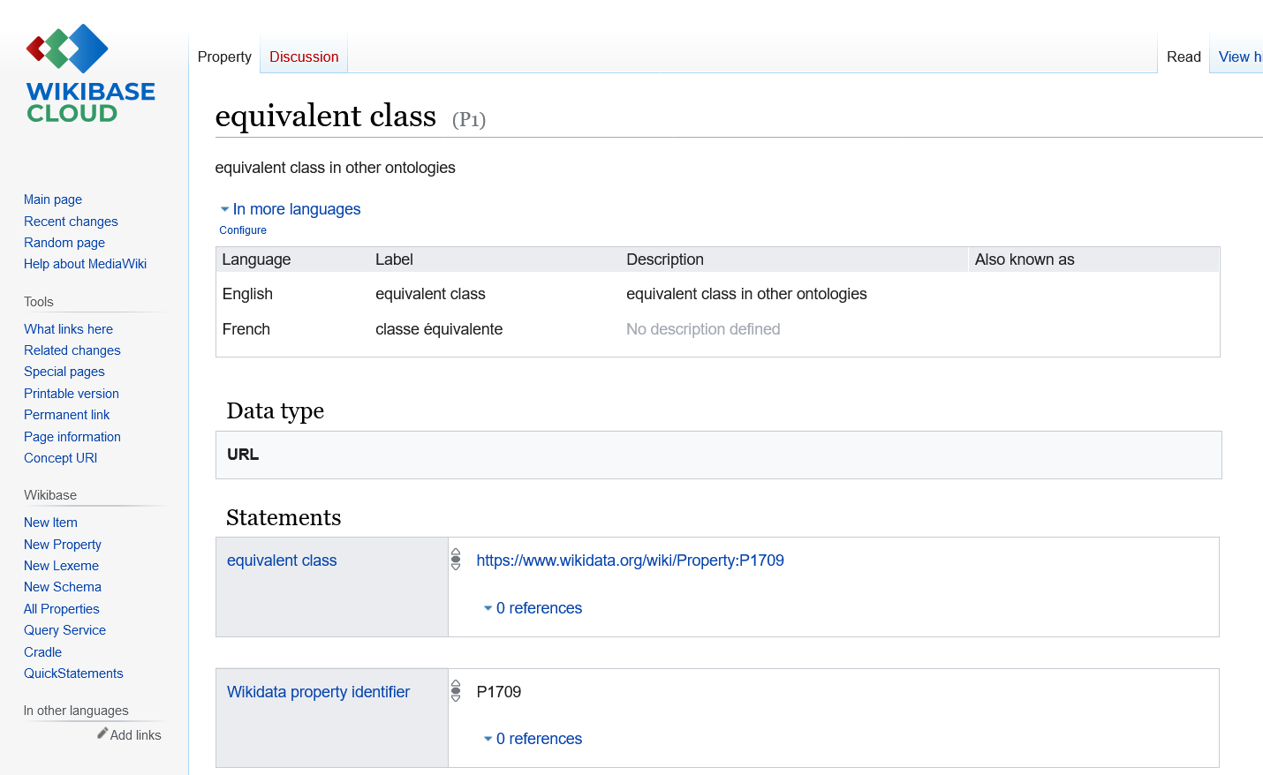Click rank selector icon for equivalent class statement

pos(456,560)
